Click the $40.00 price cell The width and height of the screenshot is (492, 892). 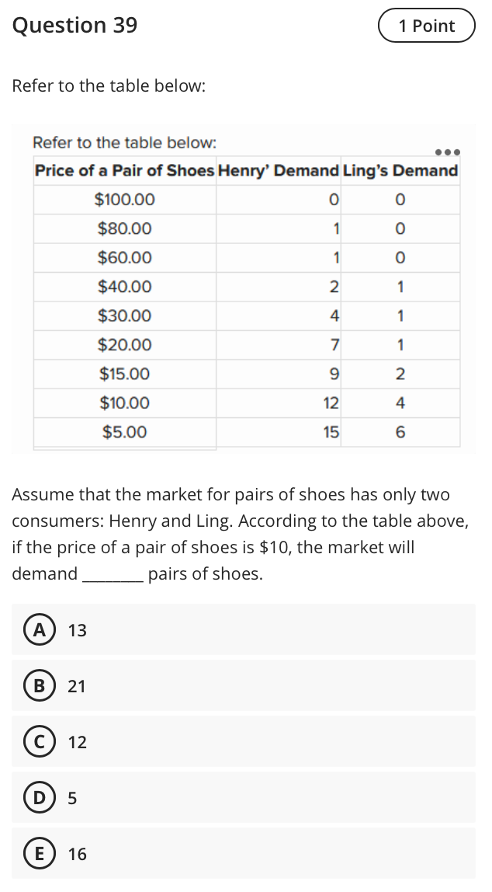coord(125,287)
